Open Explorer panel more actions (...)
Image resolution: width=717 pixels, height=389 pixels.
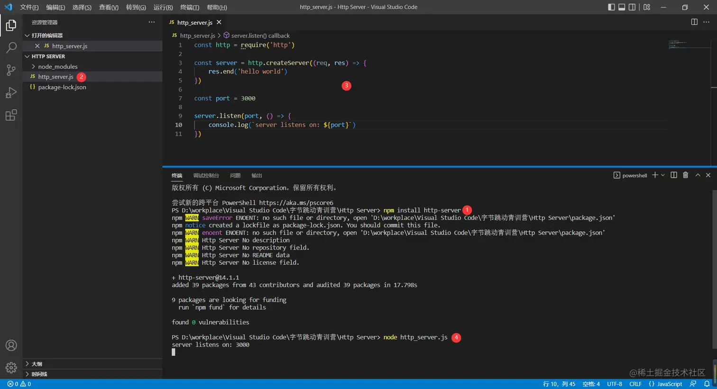[152, 22]
